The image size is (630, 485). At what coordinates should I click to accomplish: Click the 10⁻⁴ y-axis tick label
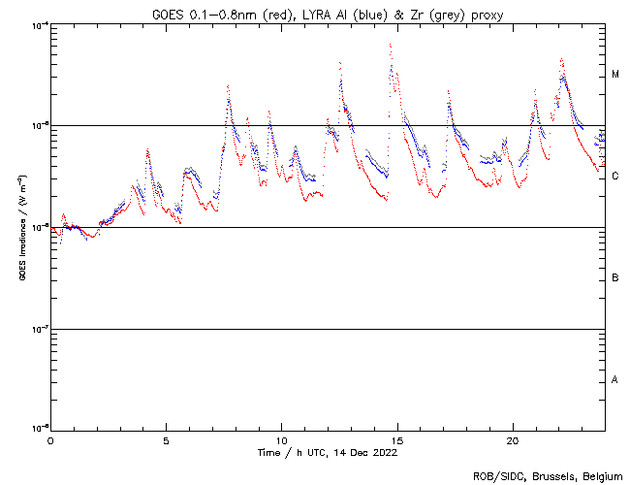click(38, 24)
